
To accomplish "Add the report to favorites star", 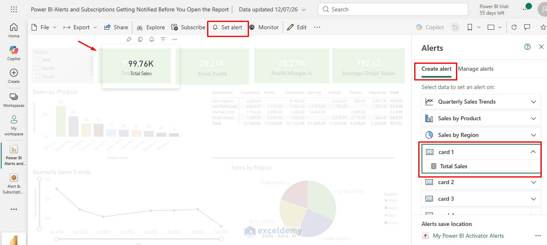I will tap(543, 27).
